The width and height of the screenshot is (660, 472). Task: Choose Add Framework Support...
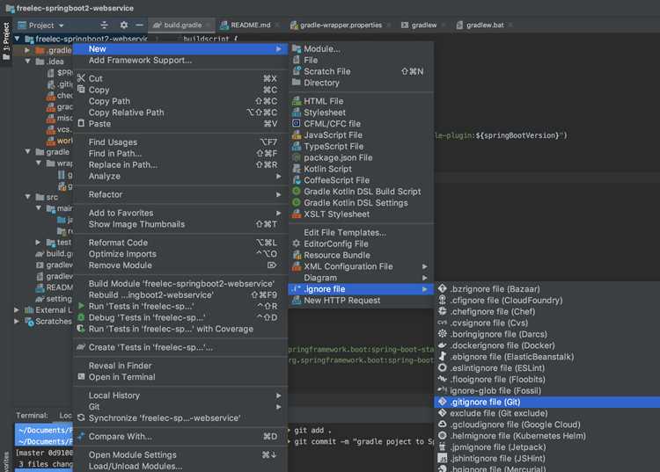tap(180, 60)
